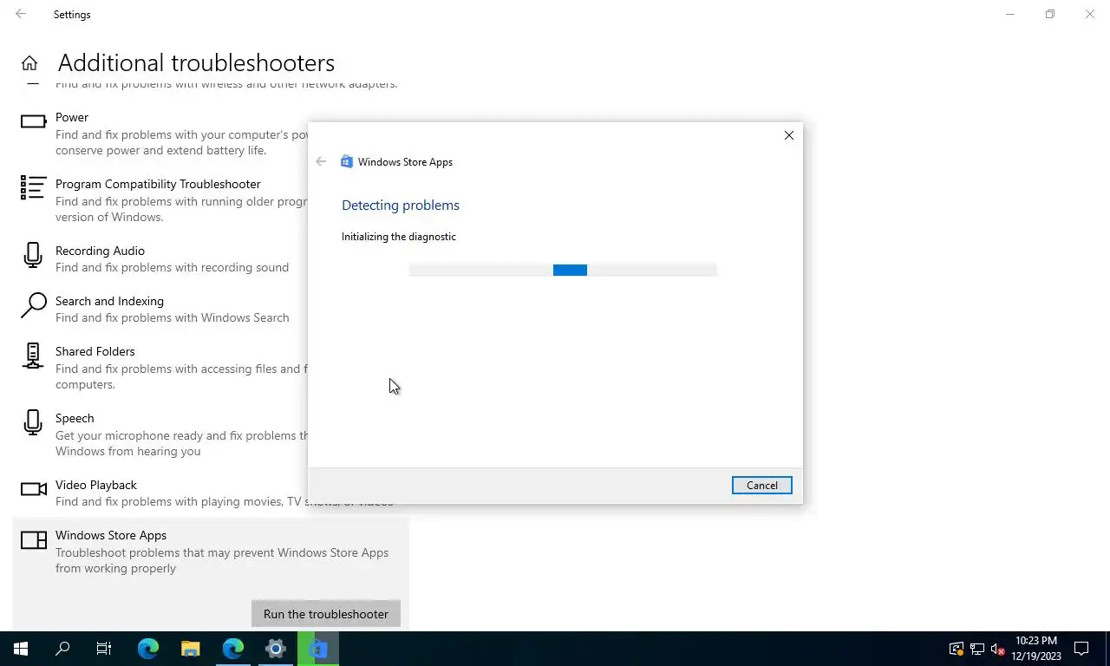This screenshot has width=1110, height=666.
Task: Click Run the troubleshooter button
Action: 326,614
